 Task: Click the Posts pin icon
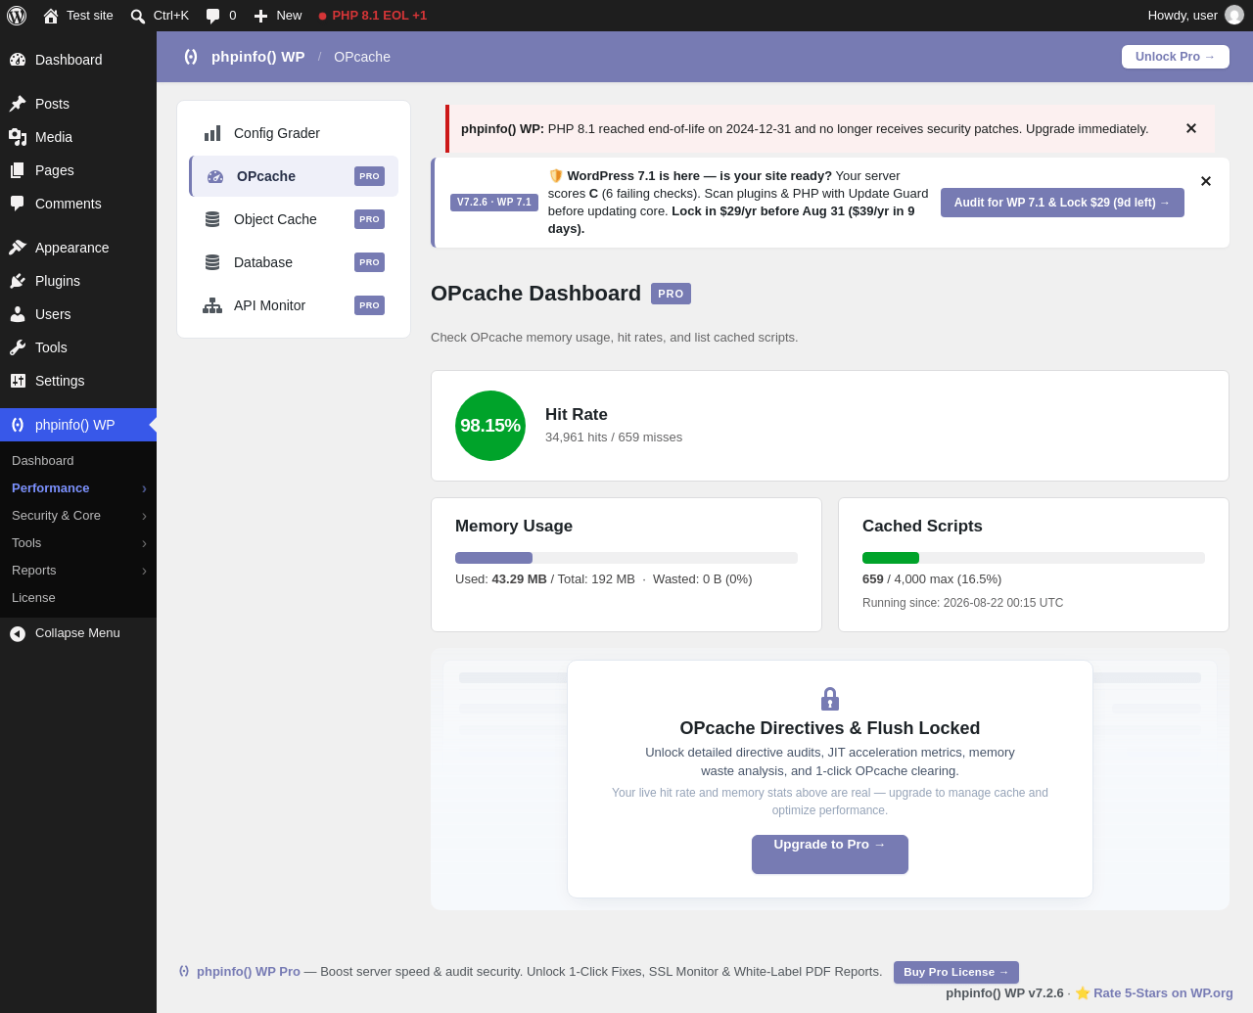pos(18,104)
